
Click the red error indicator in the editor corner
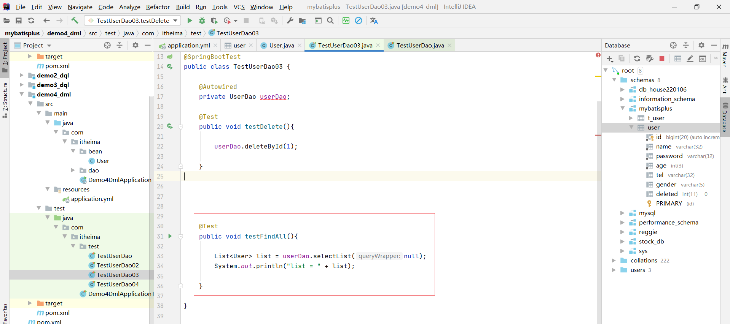[x=598, y=55]
